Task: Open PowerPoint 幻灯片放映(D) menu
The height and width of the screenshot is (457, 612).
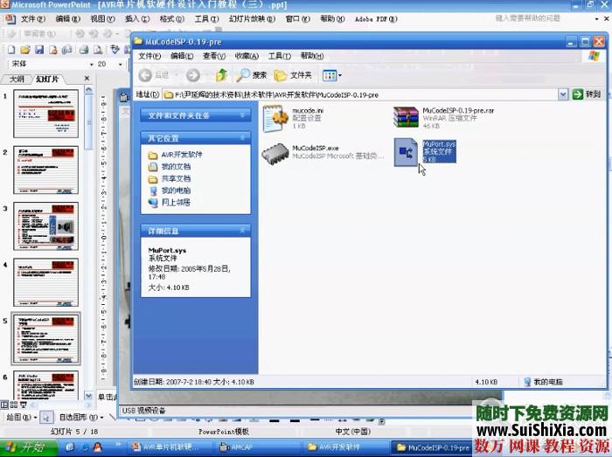Action: [252, 18]
